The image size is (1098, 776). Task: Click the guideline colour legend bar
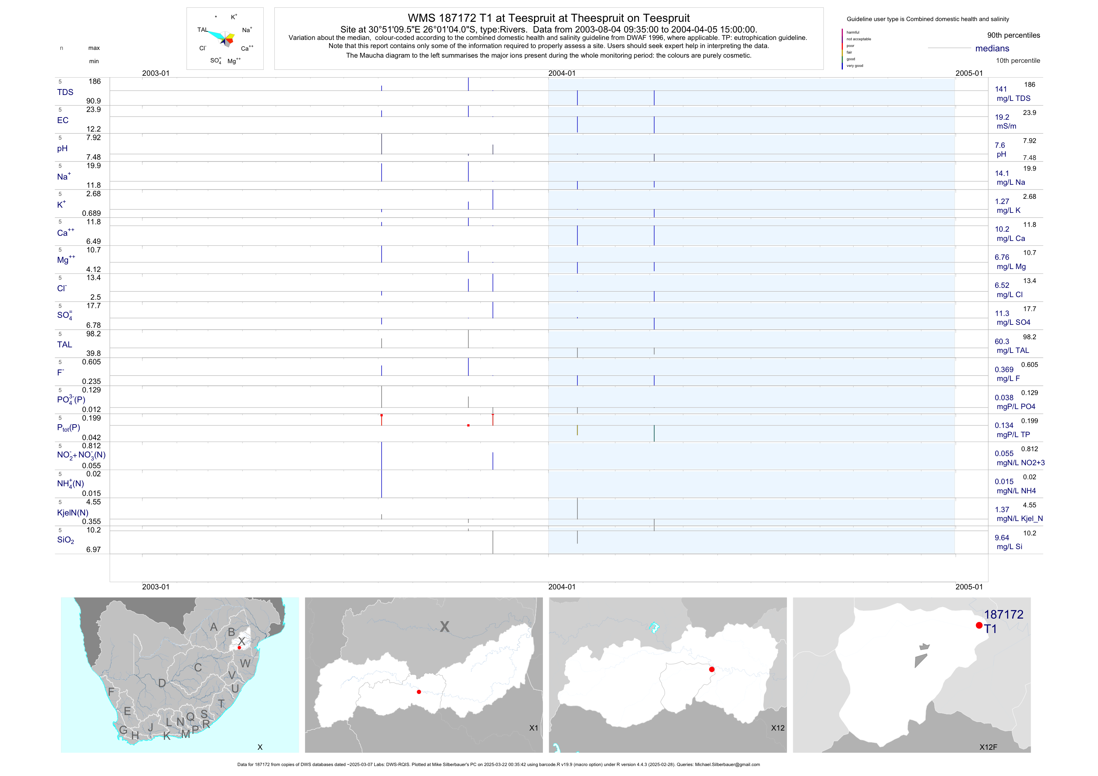842,49
